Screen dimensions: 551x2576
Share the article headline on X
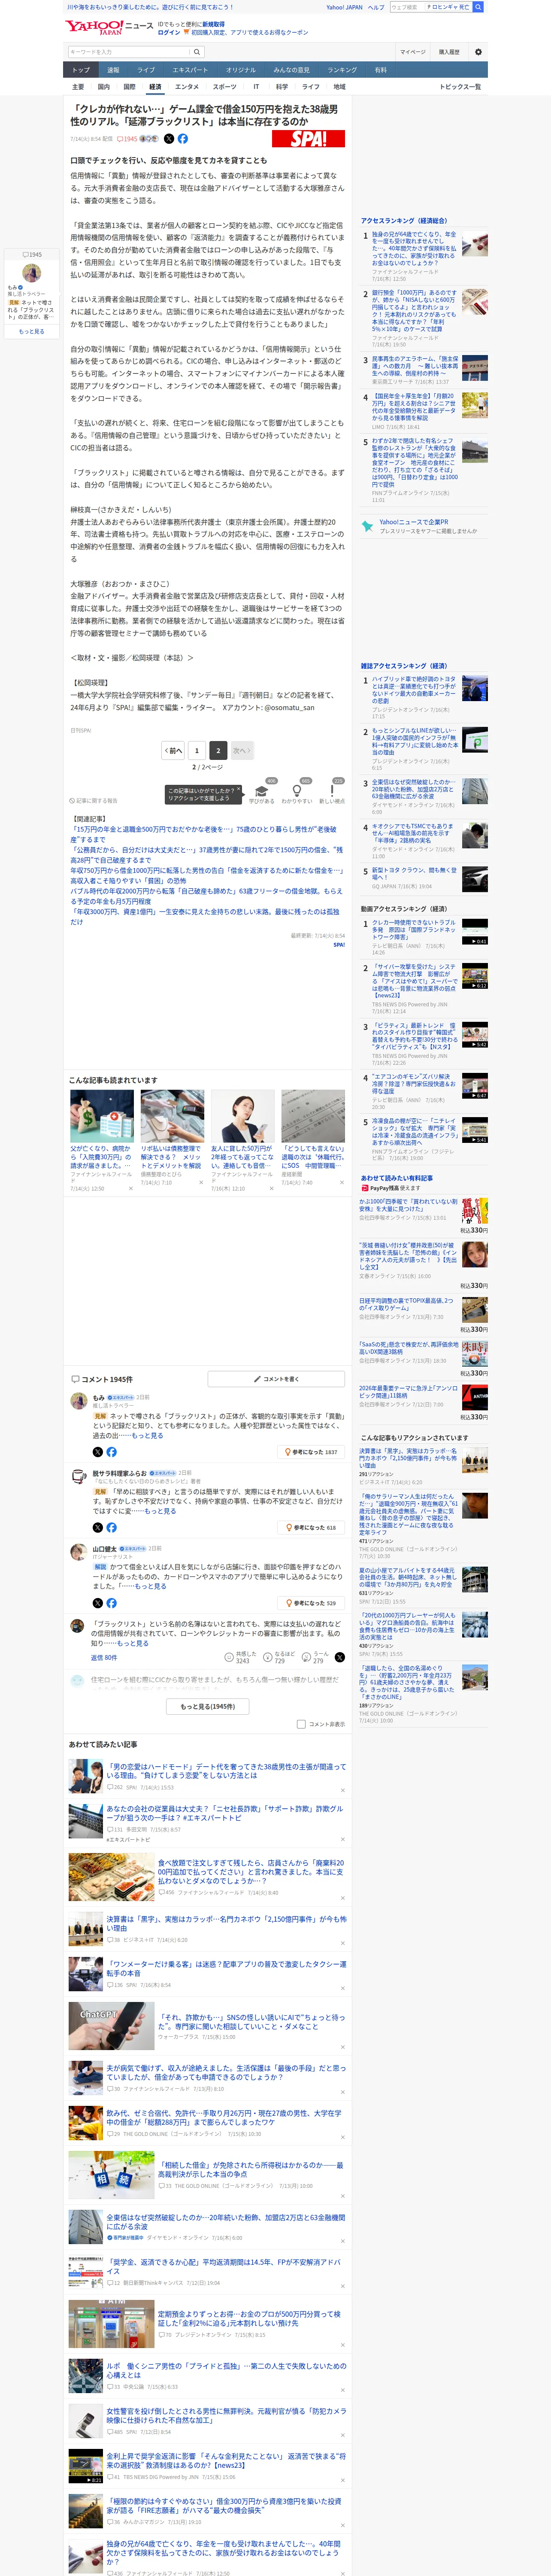click(169, 139)
